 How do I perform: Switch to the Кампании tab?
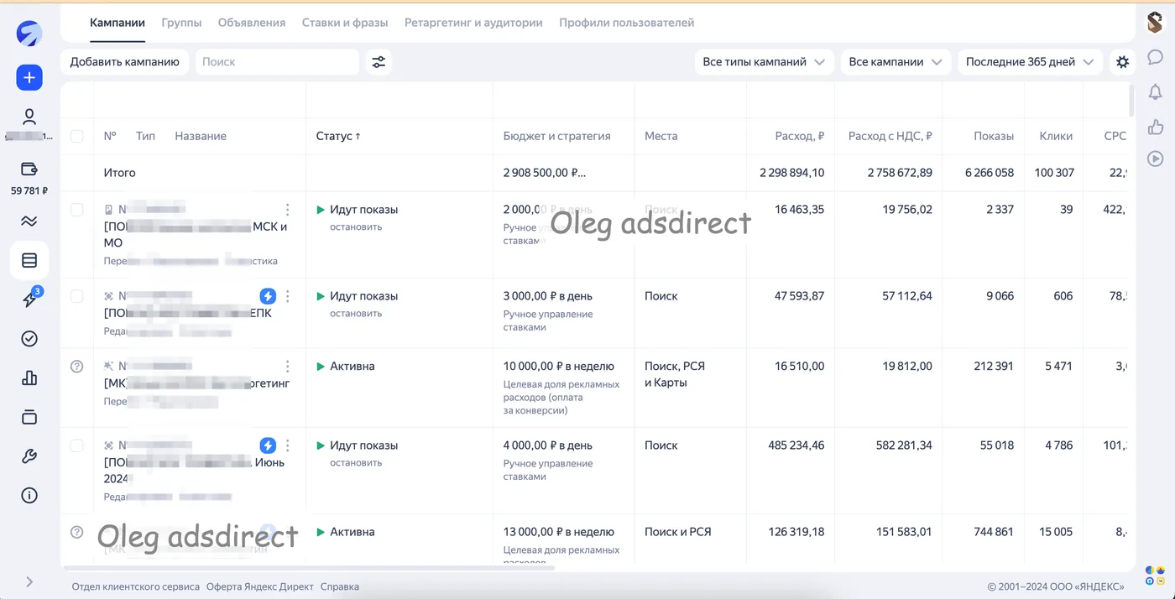(117, 23)
